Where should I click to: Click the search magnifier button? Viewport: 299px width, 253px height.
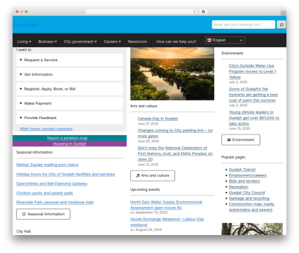282,25
